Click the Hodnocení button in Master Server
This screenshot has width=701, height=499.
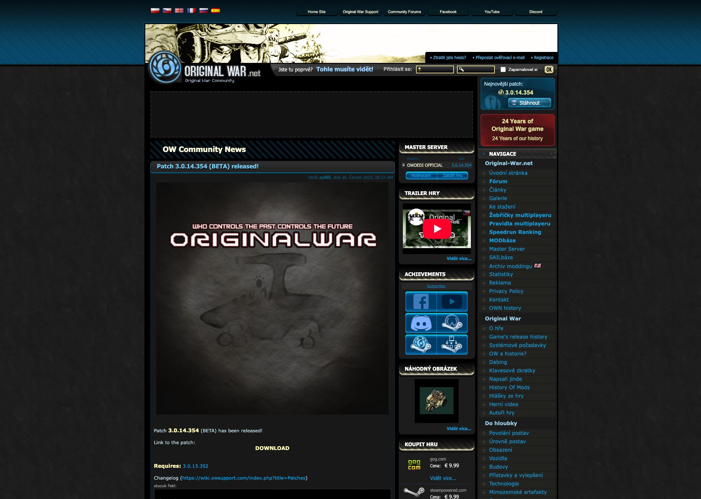click(421, 176)
